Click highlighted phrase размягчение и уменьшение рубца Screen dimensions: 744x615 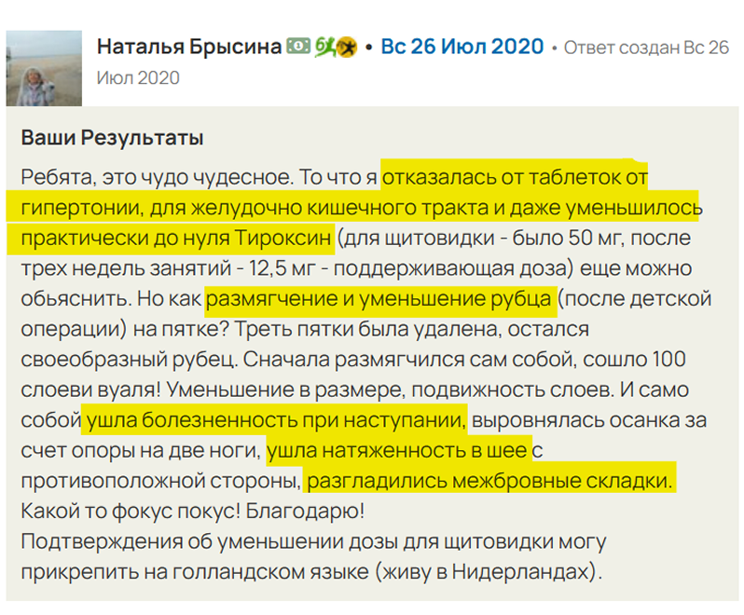pyautogui.click(x=379, y=299)
